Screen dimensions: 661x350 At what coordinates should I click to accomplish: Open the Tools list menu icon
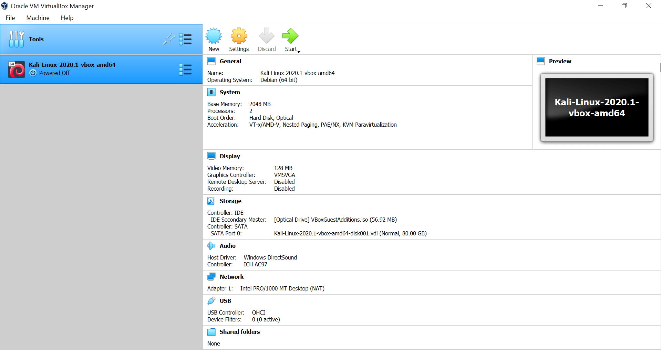(x=185, y=39)
